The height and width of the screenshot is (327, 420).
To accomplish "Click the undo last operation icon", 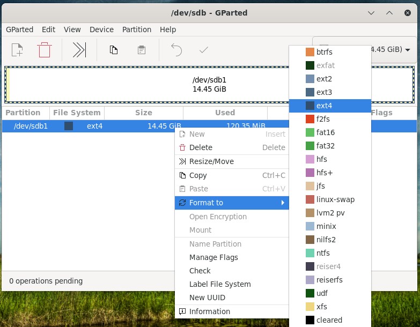I will click(x=176, y=50).
